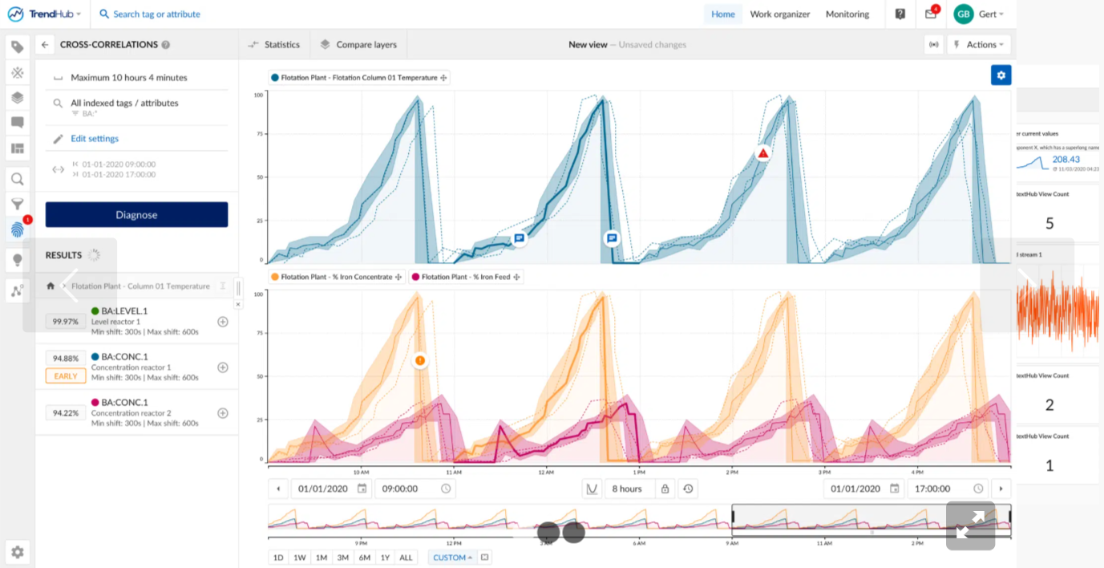Open the Compare layers tab
Viewport: 1104px width, 568px height.
[358, 45]
